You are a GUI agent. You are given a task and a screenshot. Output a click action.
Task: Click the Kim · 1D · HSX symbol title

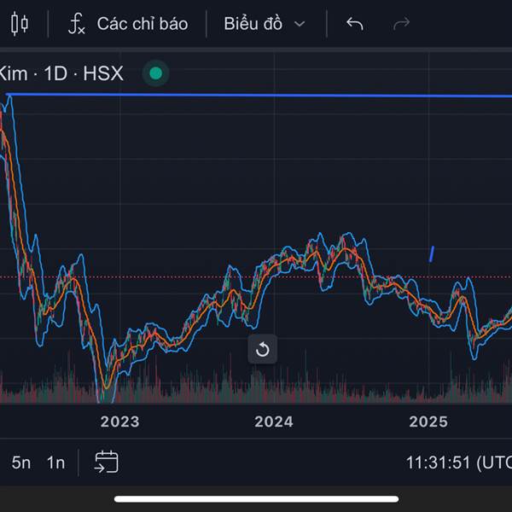point(61,73)
